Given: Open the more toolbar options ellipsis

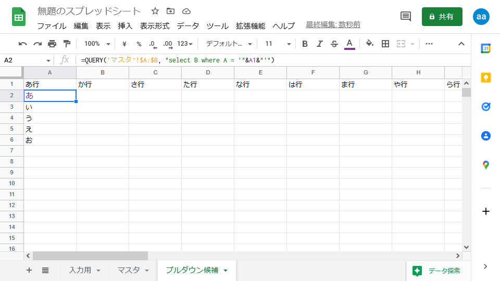Looking at the screenshot, I should pos(429,44).
